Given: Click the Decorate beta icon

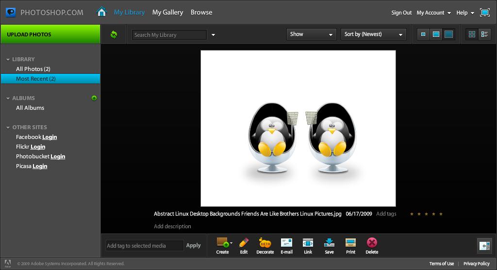Looking at the screenshot, I should click(x=265, y=243).
